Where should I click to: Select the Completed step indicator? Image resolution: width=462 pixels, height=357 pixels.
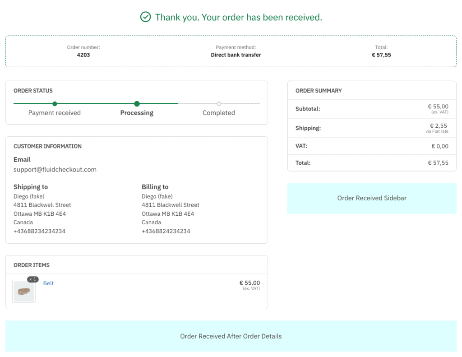pos(219,103)
